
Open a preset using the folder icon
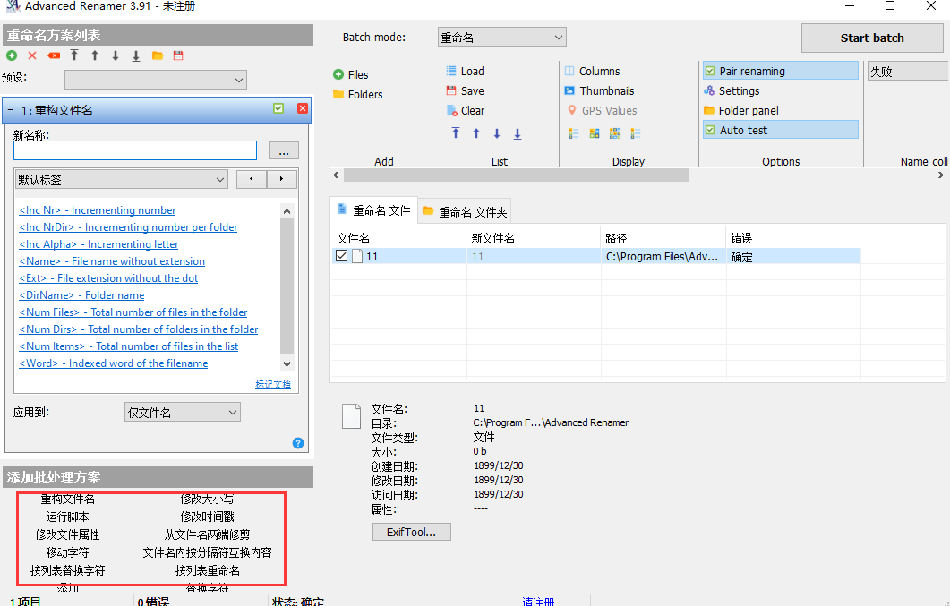pos(157,55)
